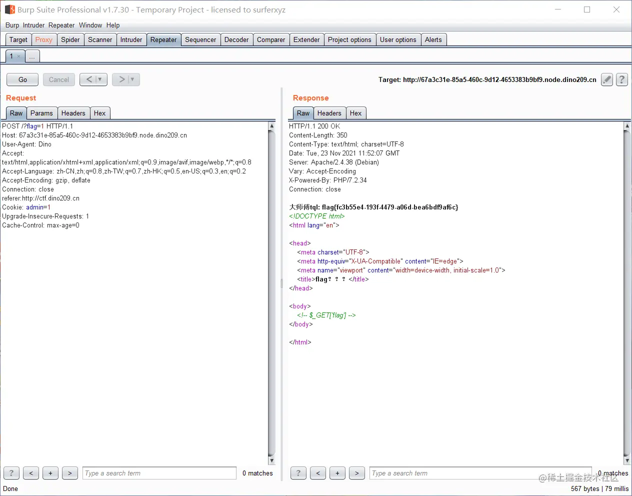
Task: Click the Burp Suite logo icon
Action: pyautogui.click(x=9, y=9)
